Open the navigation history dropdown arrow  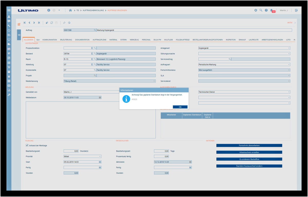(x=59, y=10)
